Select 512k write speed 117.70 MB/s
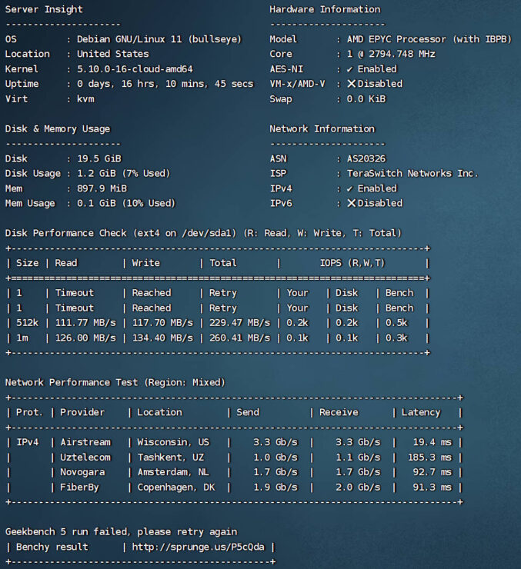This screenshot has height=569, width=521. (162, 323)
